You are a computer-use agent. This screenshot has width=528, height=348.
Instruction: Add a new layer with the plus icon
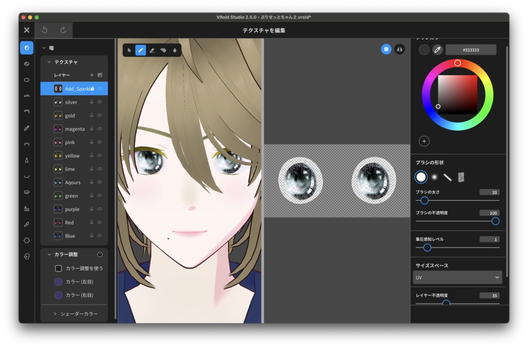pos(91,75)
